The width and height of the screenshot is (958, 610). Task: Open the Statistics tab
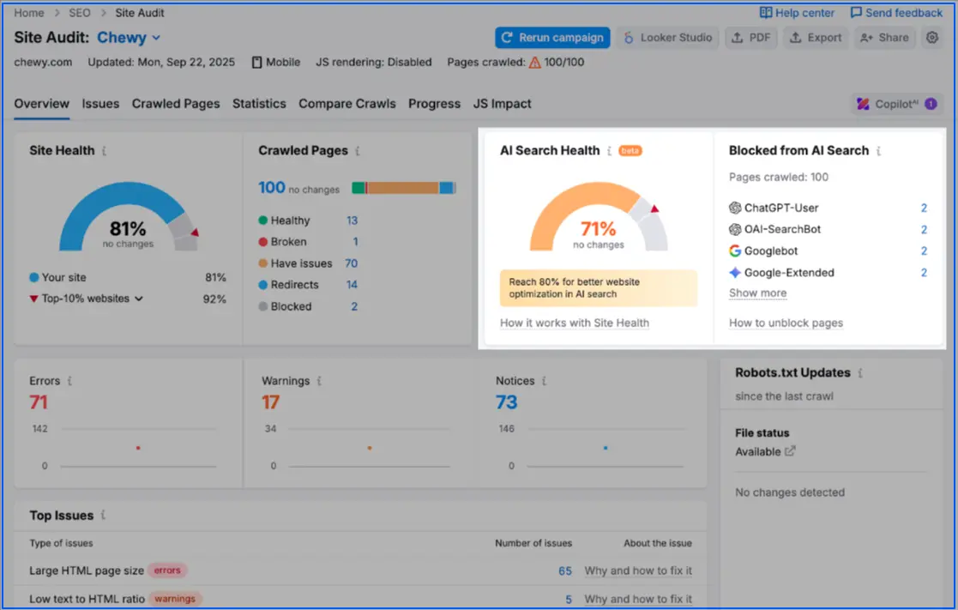click(x=259, y=103)
